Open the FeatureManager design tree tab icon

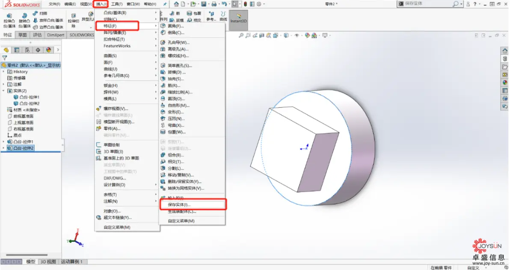coord(6,50)
